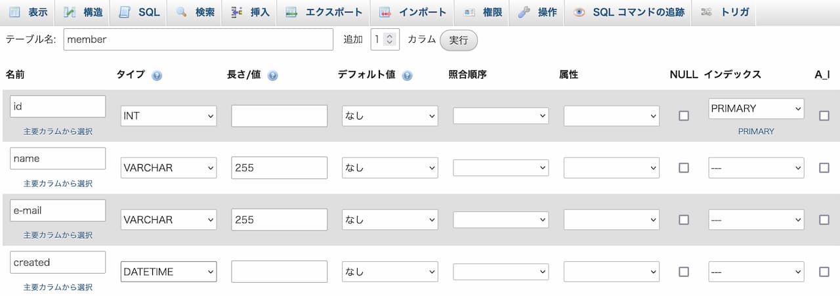
Task: Click the 操作 wrench icon
Action: click(x=523, y=12)
